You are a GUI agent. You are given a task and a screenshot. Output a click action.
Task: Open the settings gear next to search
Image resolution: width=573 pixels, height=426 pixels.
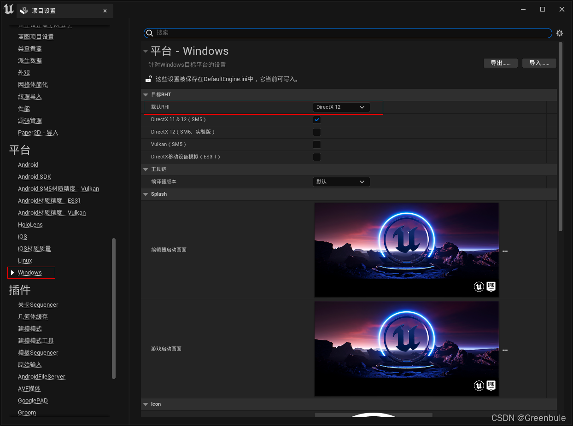click(560, 33)
